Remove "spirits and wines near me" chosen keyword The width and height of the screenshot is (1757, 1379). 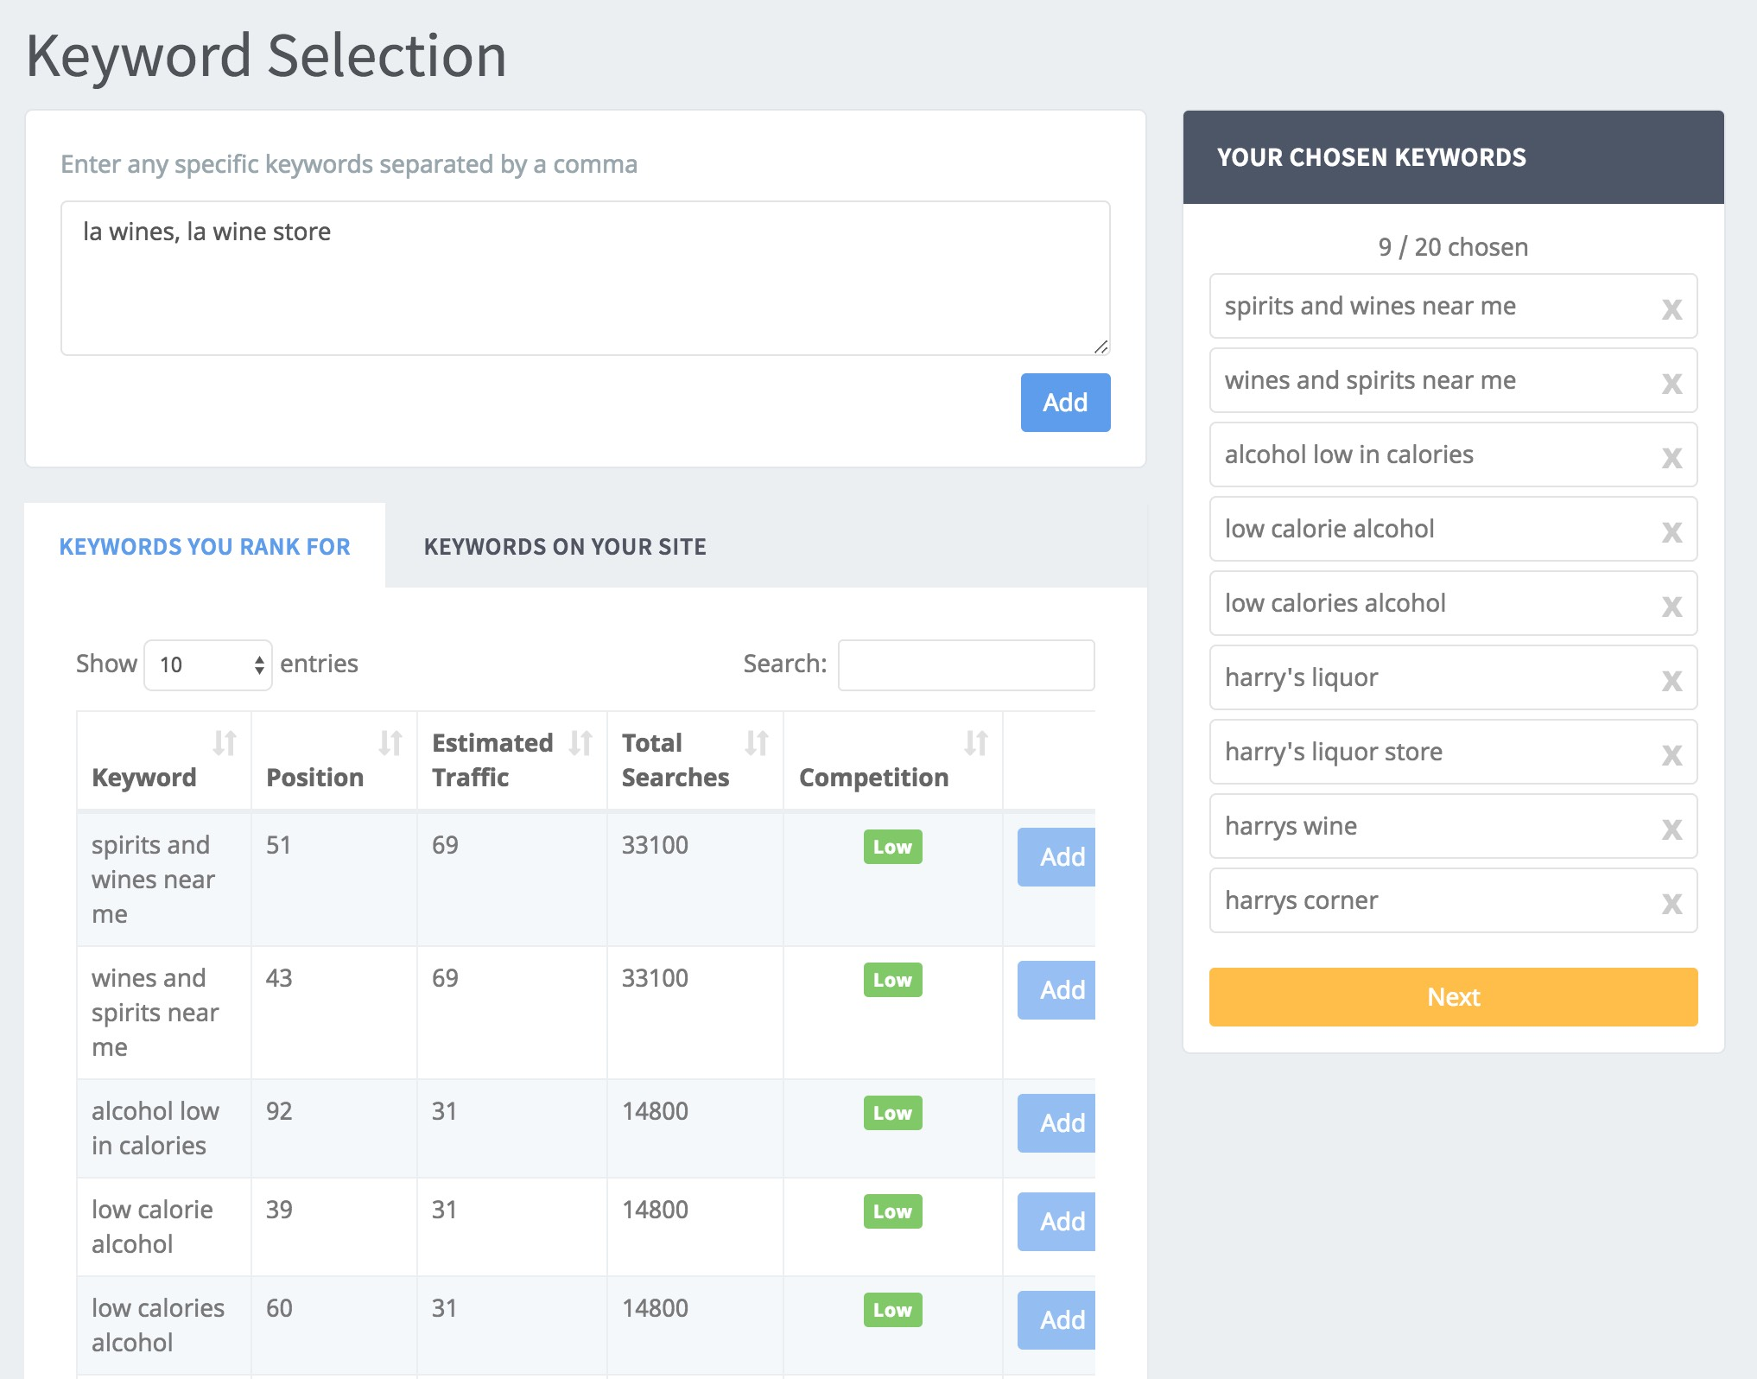pyautogui.click(x=1672, y=307)
